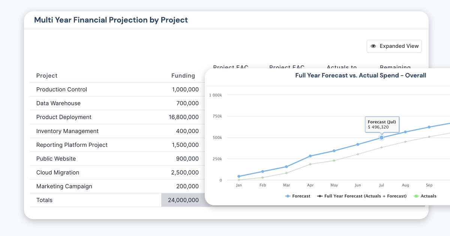Screen dimensions: 450x236
Task: Toggle the Forecast series visibility in the legend
Action: (298, 196)
